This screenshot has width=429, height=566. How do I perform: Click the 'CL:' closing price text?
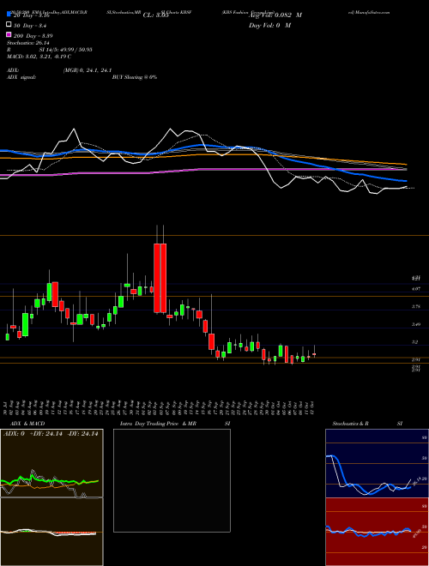[x=155, y=15]
